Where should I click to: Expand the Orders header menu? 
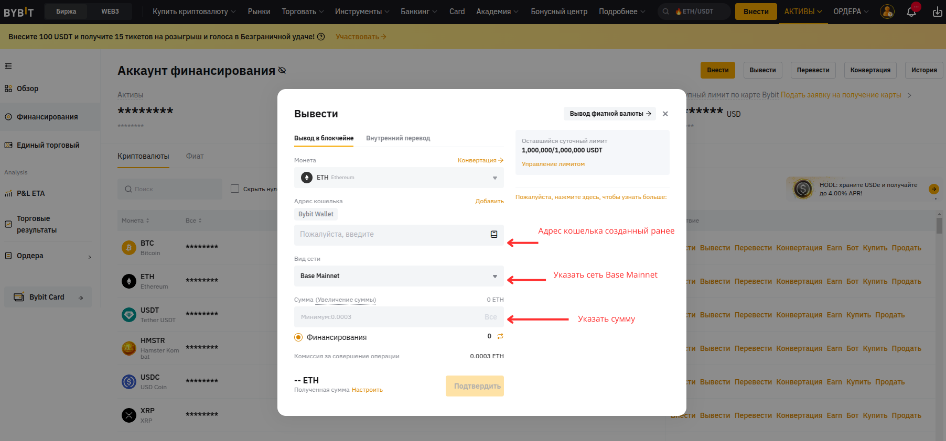(x=851, y=12)
